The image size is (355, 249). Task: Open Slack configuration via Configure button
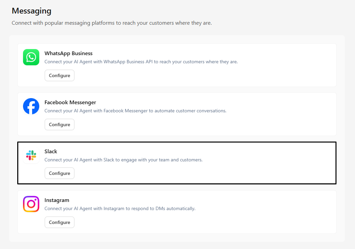pyautogui.click(x=60, y=173)
